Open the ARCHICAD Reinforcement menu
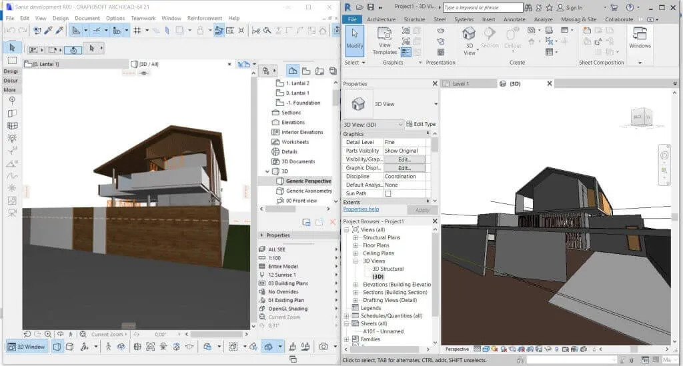 click(204, 18)
